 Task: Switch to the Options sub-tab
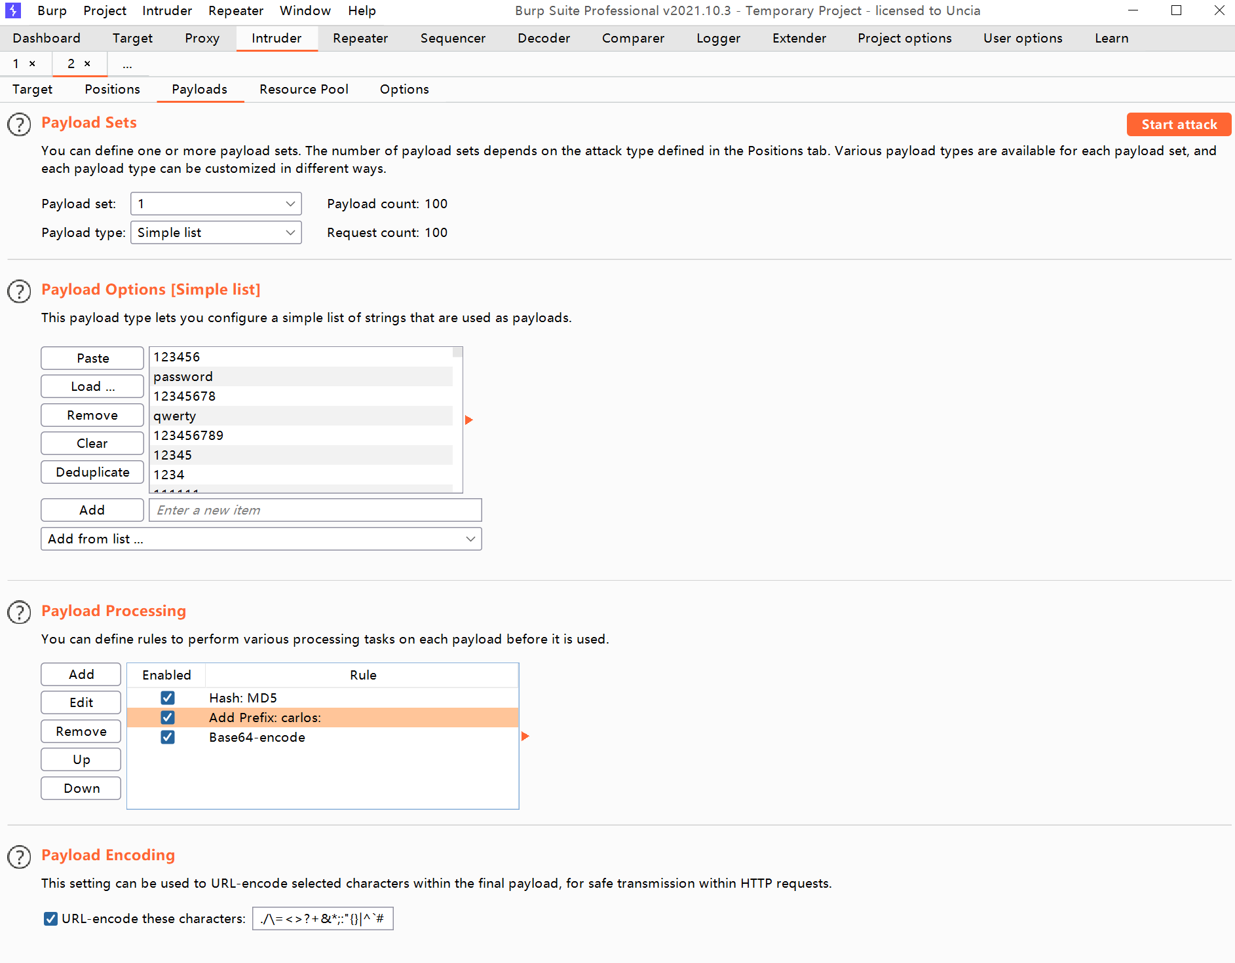[404, 89]
